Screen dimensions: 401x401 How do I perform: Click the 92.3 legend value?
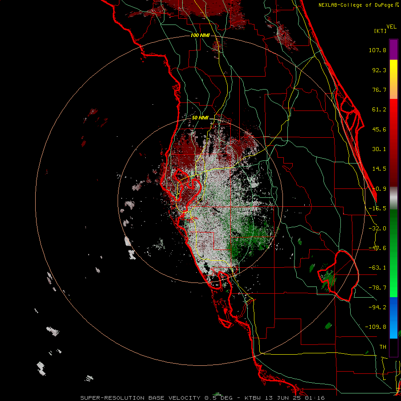click(x=379, y=70)
